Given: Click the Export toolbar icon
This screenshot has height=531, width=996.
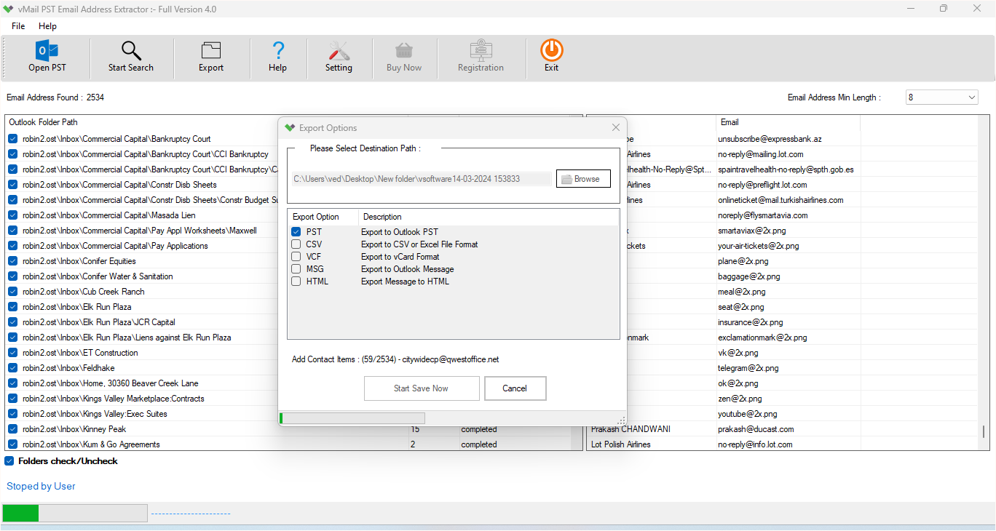Looking at the screenshot, I should click(x=211, y=51).
